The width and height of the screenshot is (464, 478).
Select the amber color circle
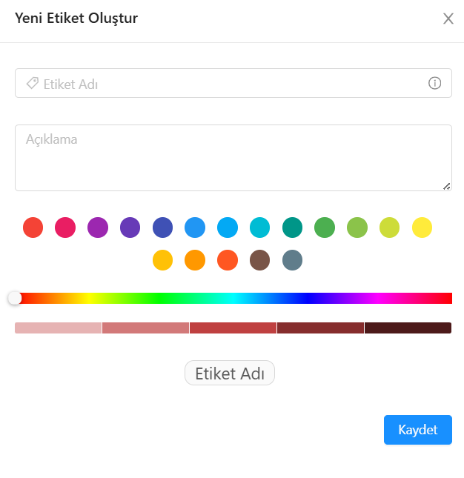pyautogui.click(x=162, y=260)
